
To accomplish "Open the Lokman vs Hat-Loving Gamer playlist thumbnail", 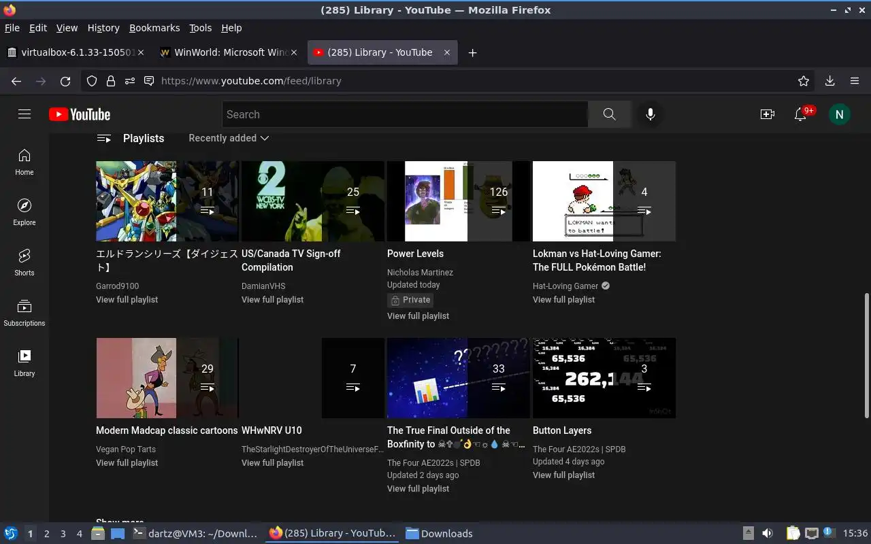I will [604, 201].
